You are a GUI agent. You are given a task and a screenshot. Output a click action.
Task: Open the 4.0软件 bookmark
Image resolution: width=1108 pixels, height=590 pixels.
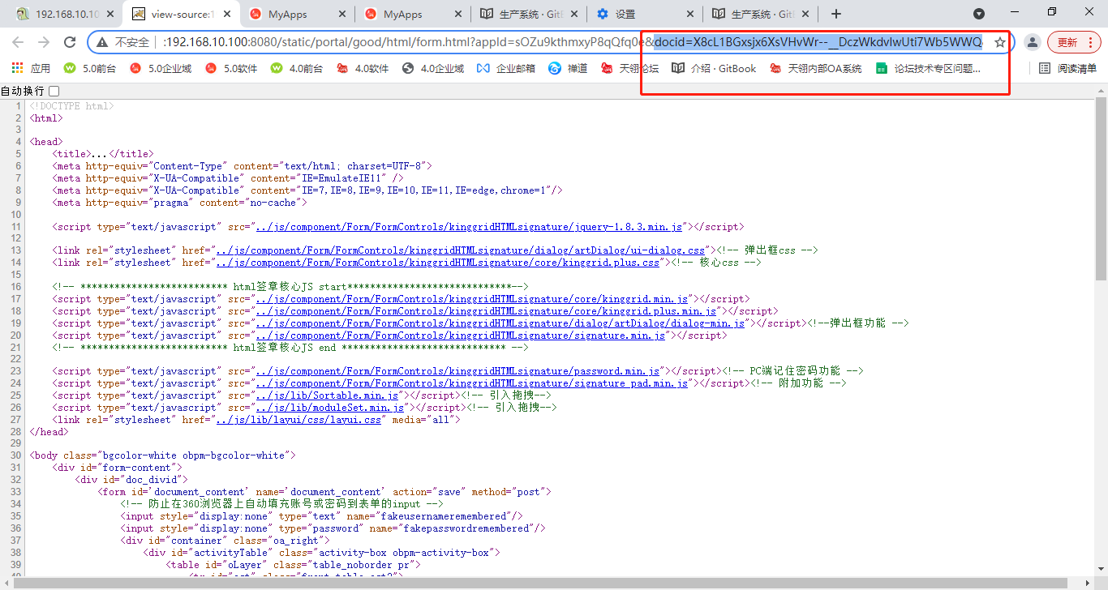point(363,69)
